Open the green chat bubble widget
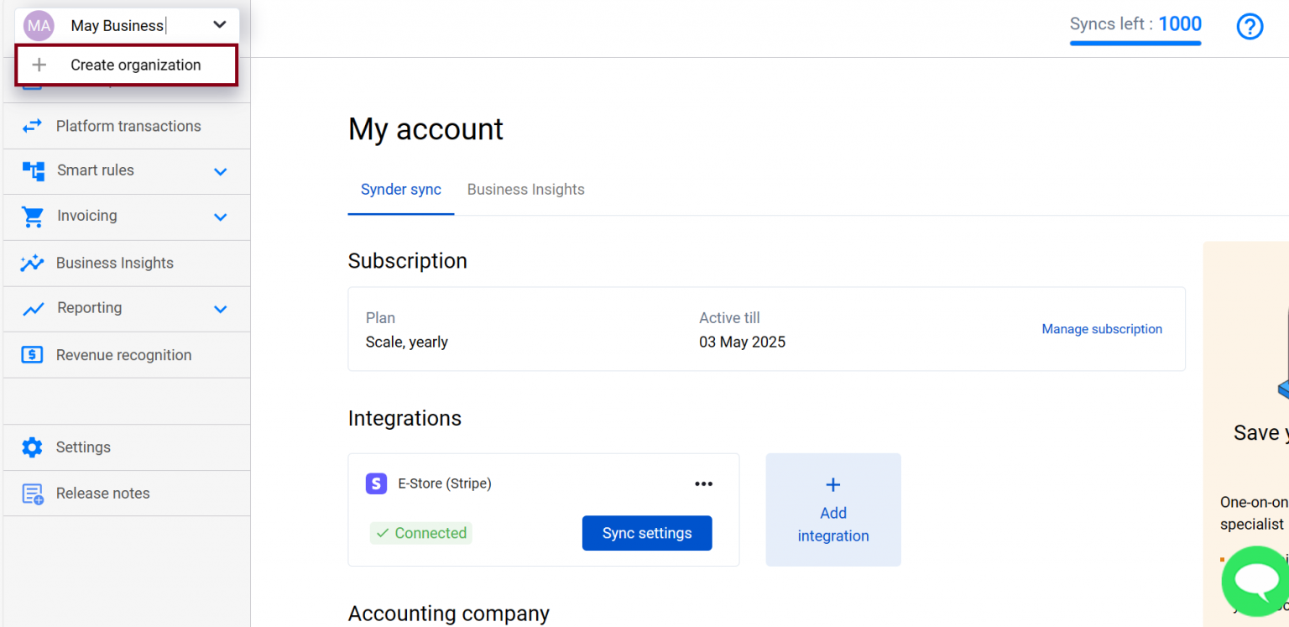Image resolution: width=1289 pixels, height=627 pixels. 1255,580
